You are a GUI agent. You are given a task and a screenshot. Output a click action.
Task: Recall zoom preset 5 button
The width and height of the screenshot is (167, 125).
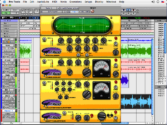pos(31,15)
